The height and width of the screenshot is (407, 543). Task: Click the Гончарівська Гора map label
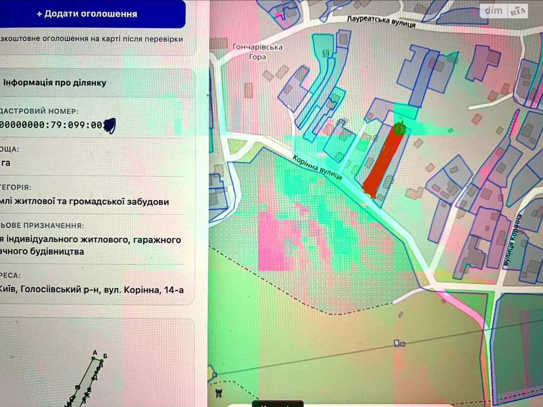point(257,52)
